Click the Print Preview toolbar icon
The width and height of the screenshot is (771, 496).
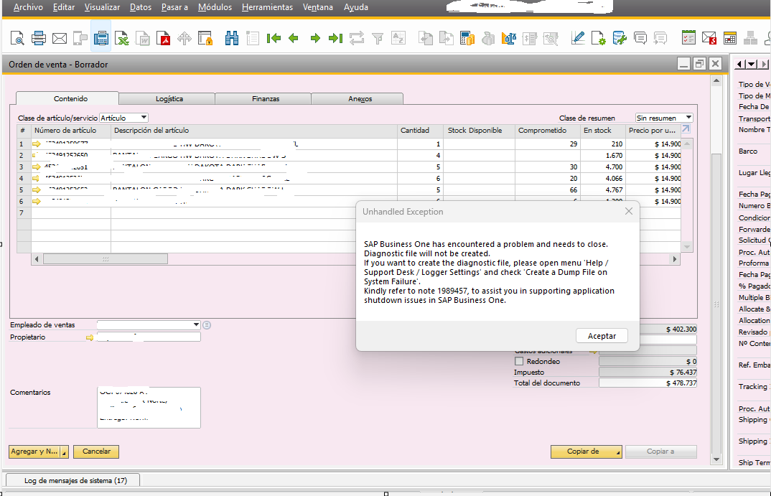pos(17,38)
